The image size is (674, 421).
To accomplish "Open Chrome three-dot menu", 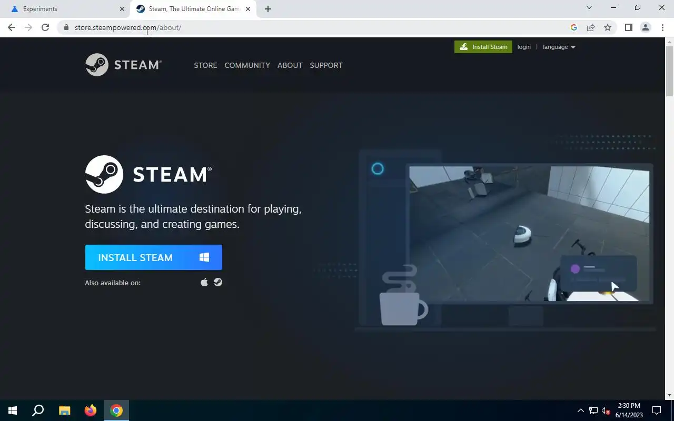I will (662, 27).
